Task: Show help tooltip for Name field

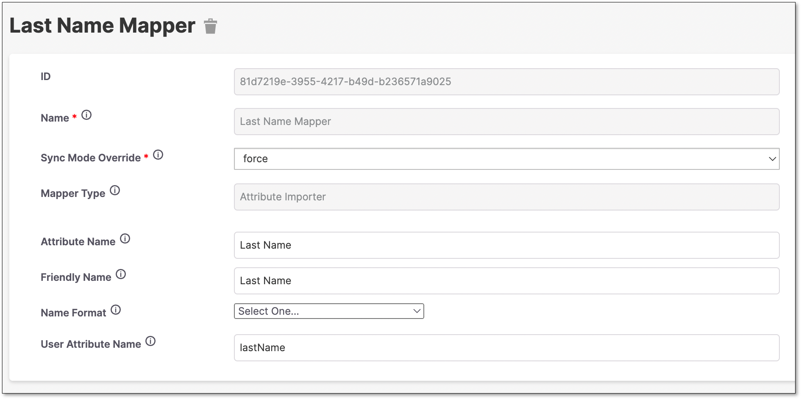Action: click(86, 115)
